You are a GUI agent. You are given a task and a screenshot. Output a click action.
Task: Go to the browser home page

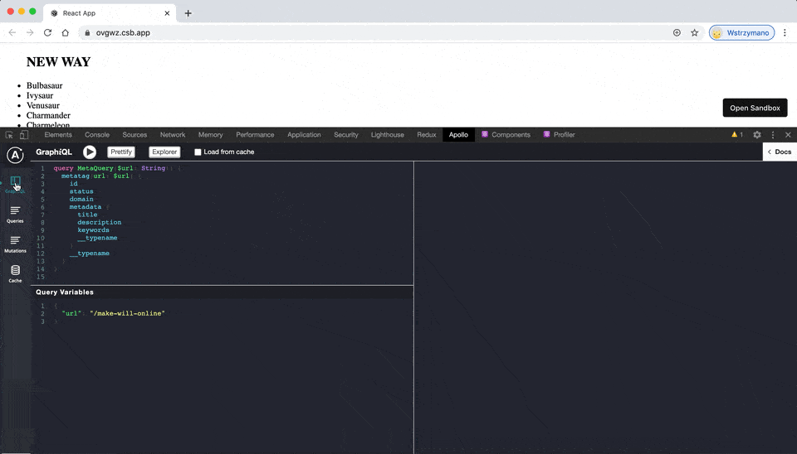(x=65, y=32)
